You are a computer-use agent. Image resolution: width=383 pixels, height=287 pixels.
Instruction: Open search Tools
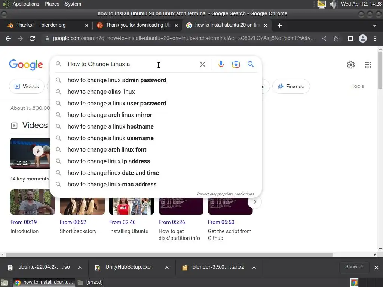point(358,86)
